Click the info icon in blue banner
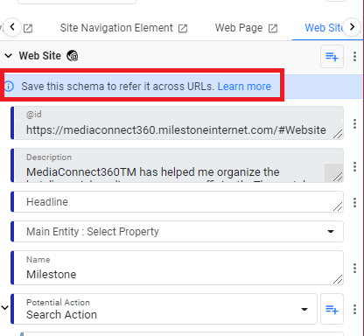 [x=9, y=87]
